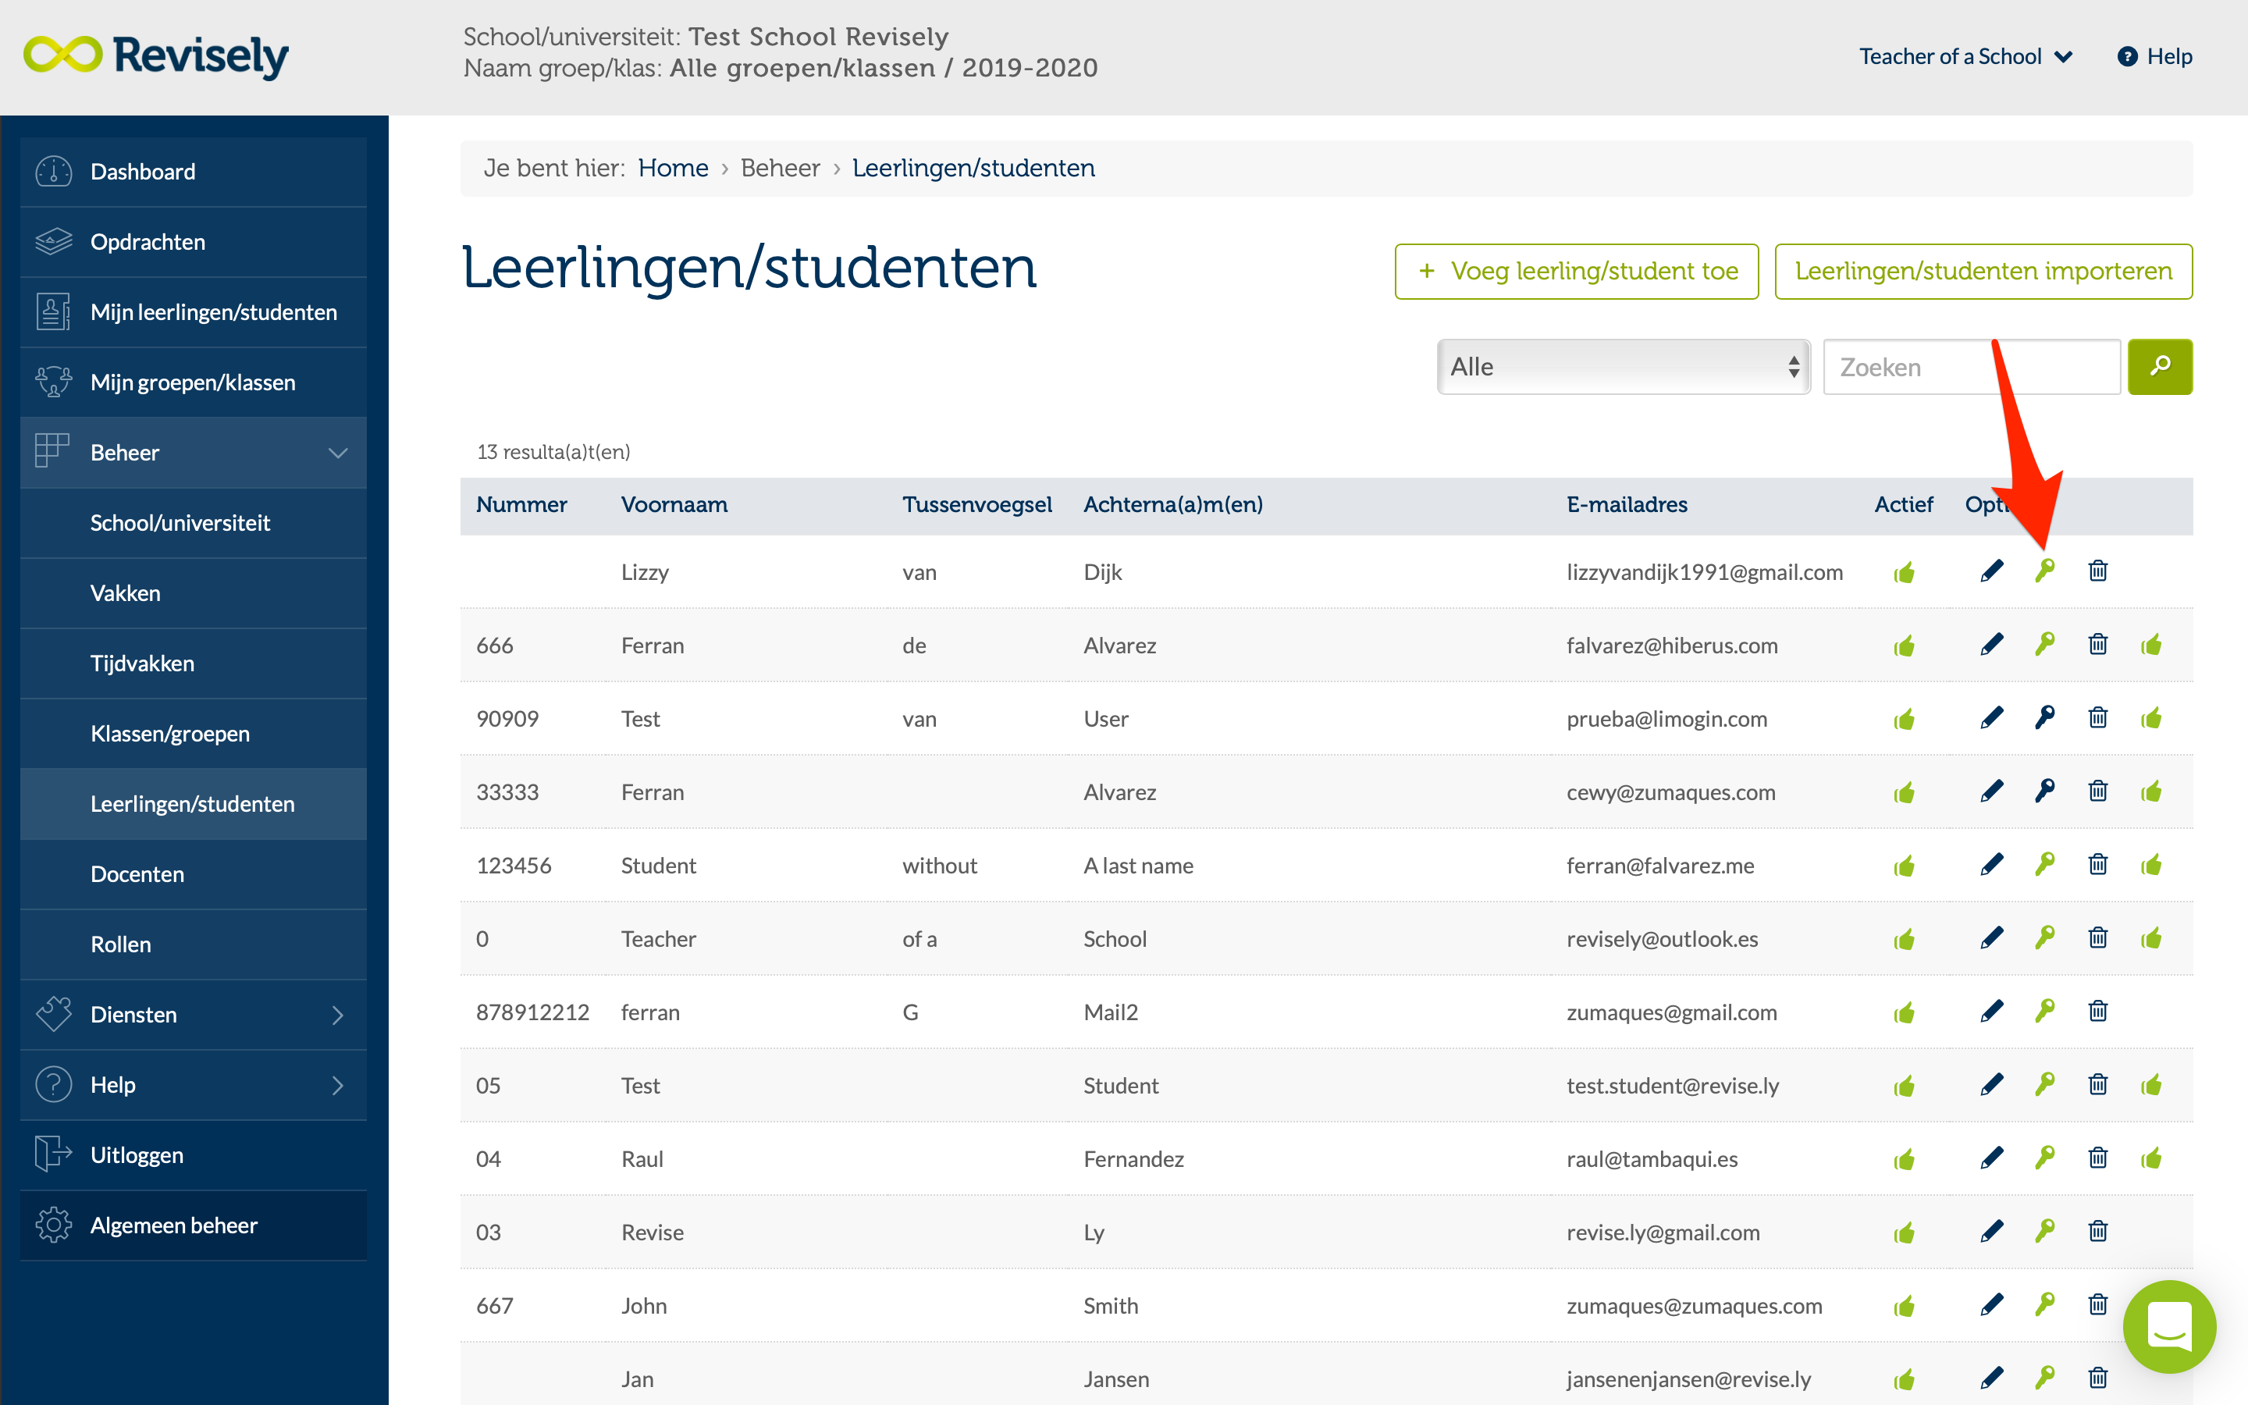Toggle the Actief icon for Raul Fernandez
The height and width of the screenshot is (1405, 2248).
[x=1905, y=1158]
